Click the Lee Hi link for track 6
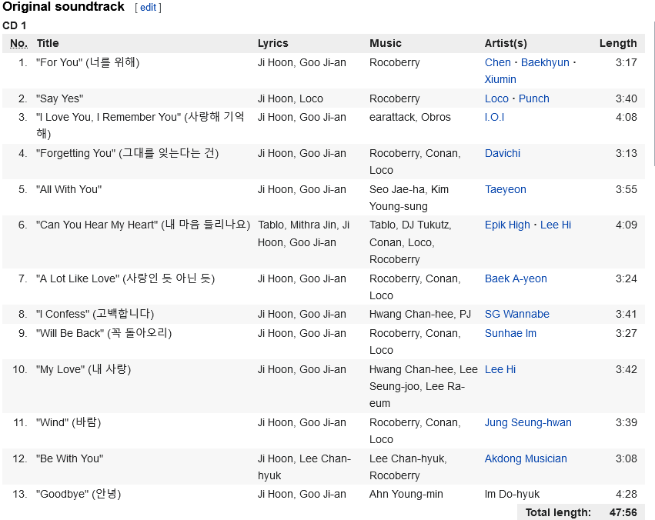 tap(556, 225)
